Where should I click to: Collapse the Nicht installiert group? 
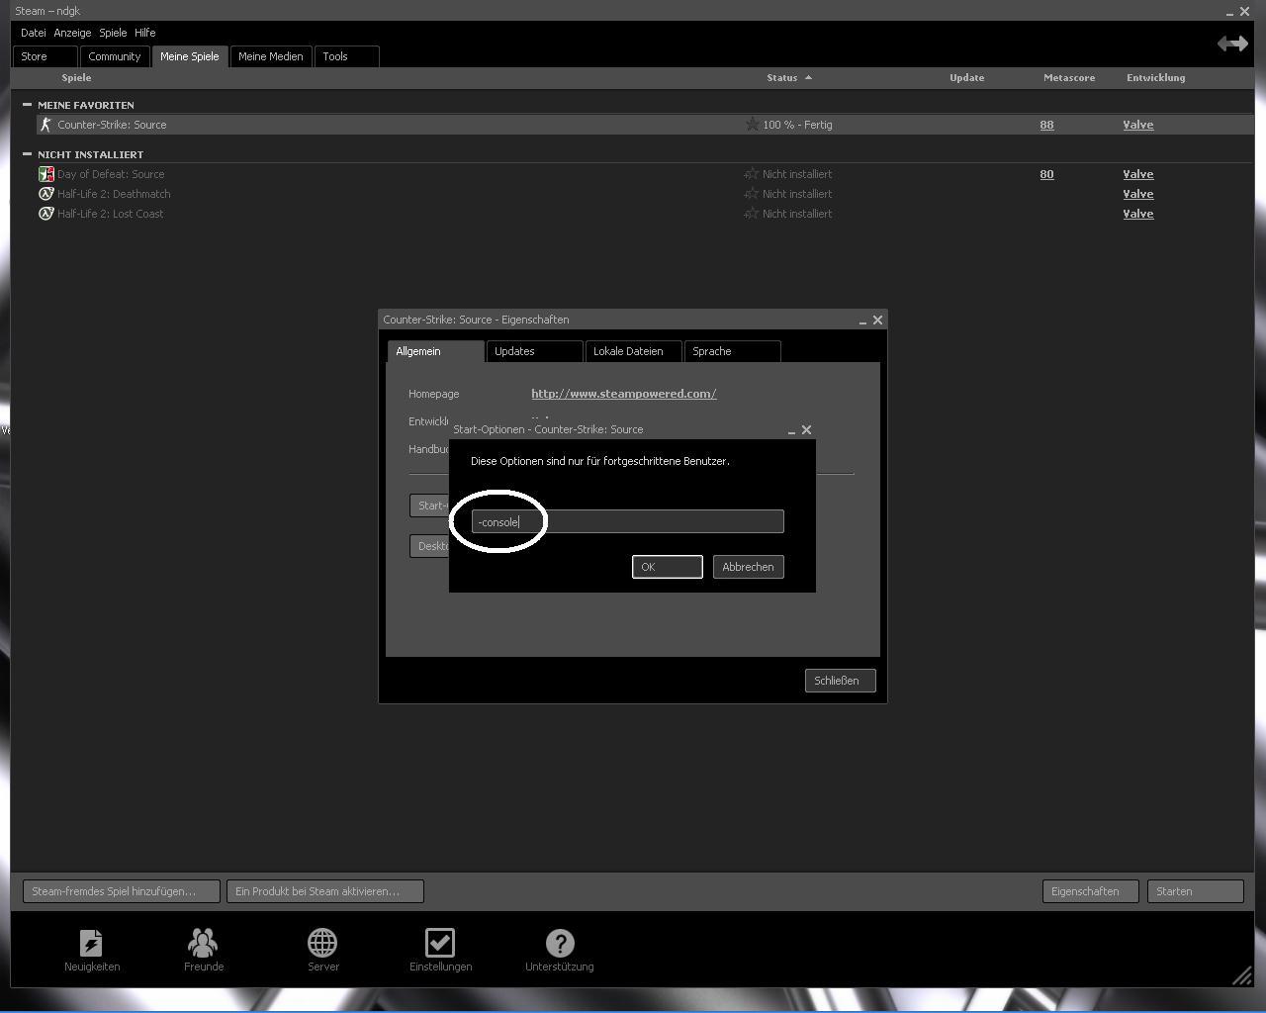point(27,154)
